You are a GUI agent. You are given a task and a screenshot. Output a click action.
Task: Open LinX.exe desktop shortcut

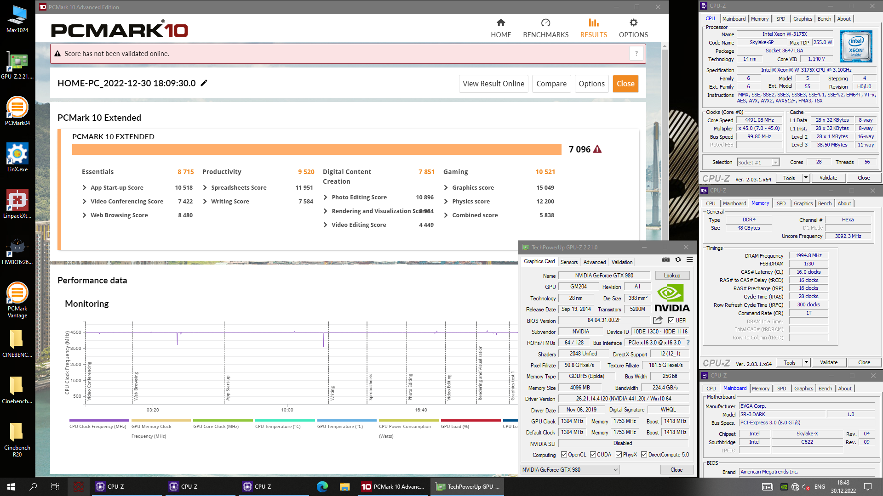(x=17, y=158)
